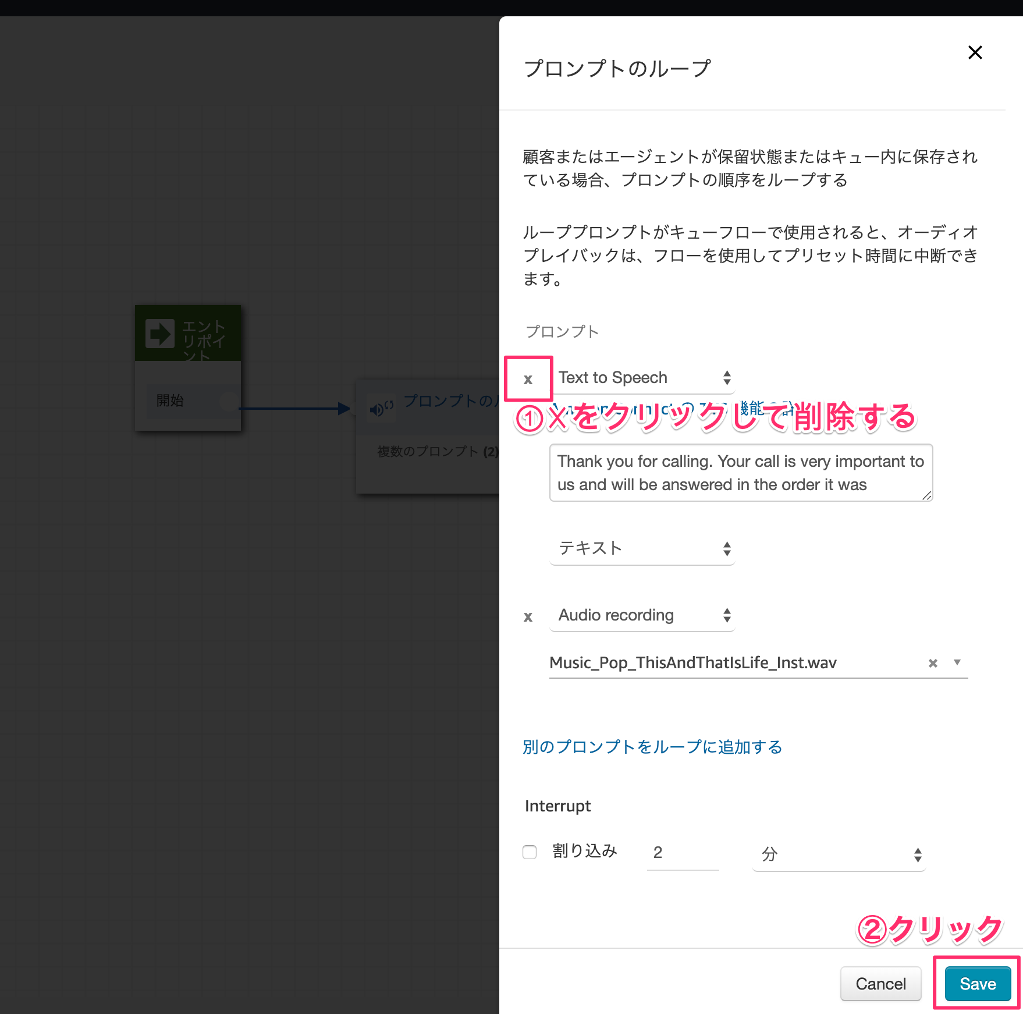
Task: Select the プロンプトのループ block title
Action: click(x=451, y=401)
